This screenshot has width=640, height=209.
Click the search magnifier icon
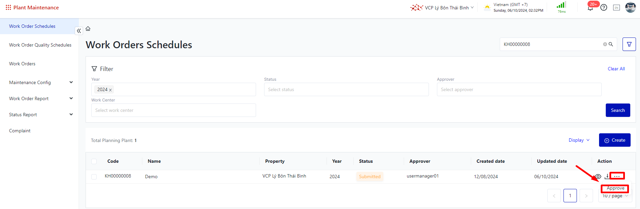pyautogui.click(x=611, y=44)
